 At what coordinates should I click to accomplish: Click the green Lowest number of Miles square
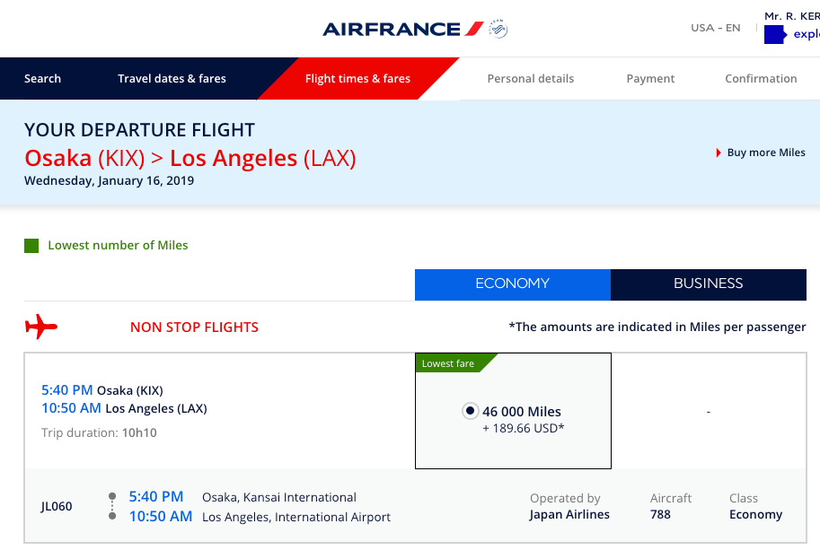point(31,246)
